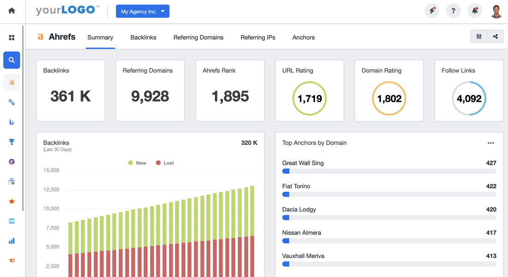Toggle the Lost series in legend

click(x=165, y=163)
